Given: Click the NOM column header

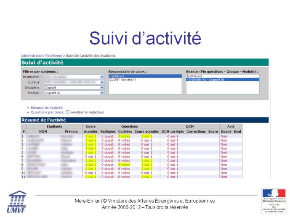Looking at the screenshot, I should (x=43, y=131).
